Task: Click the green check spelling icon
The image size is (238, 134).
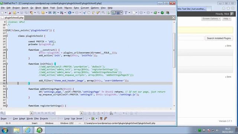Action: pyautogui.click(x=155, y=13)
